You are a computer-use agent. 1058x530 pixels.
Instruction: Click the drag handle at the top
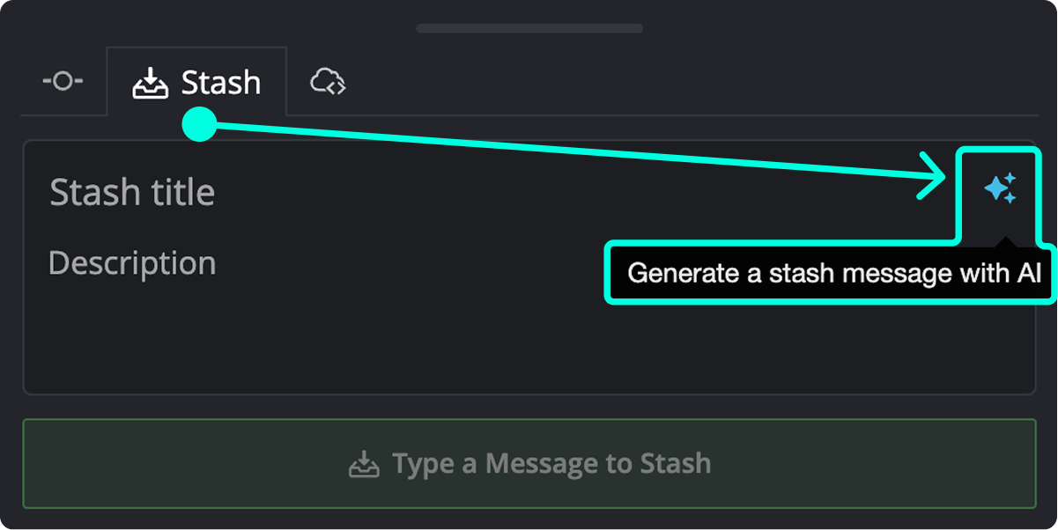pyautogui.click(x=529, y=28)
